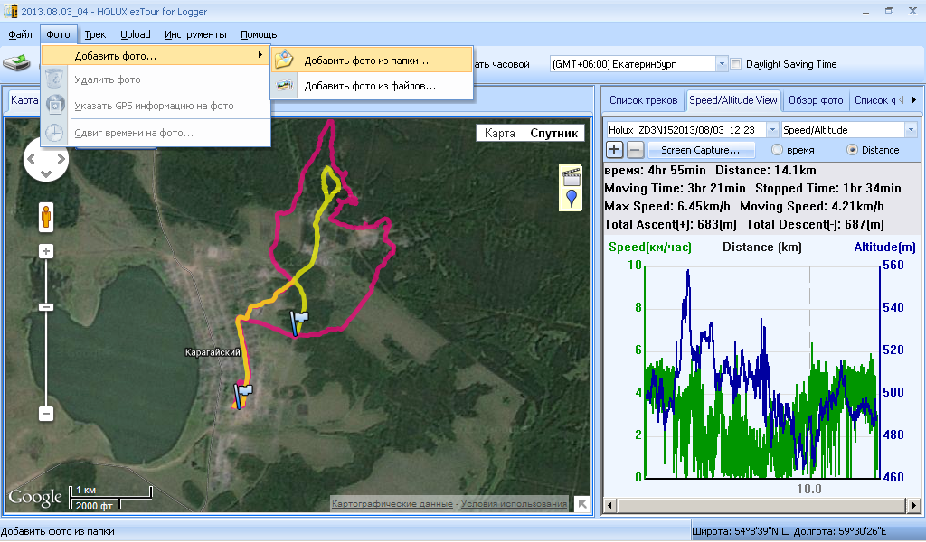Select the 'время' radio button
Viewport: 926px width, 542px height.
tap(777, 150)
